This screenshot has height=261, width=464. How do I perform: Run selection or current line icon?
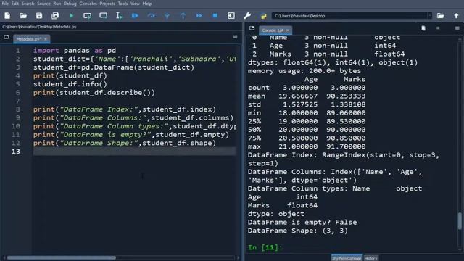119,16
